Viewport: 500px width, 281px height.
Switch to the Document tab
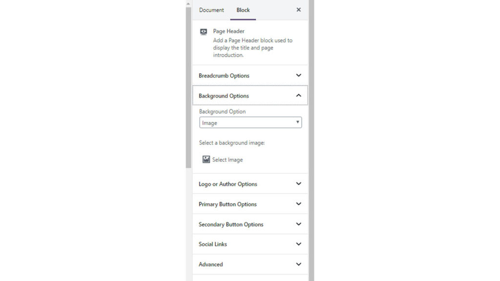click(x=211, y=10)
